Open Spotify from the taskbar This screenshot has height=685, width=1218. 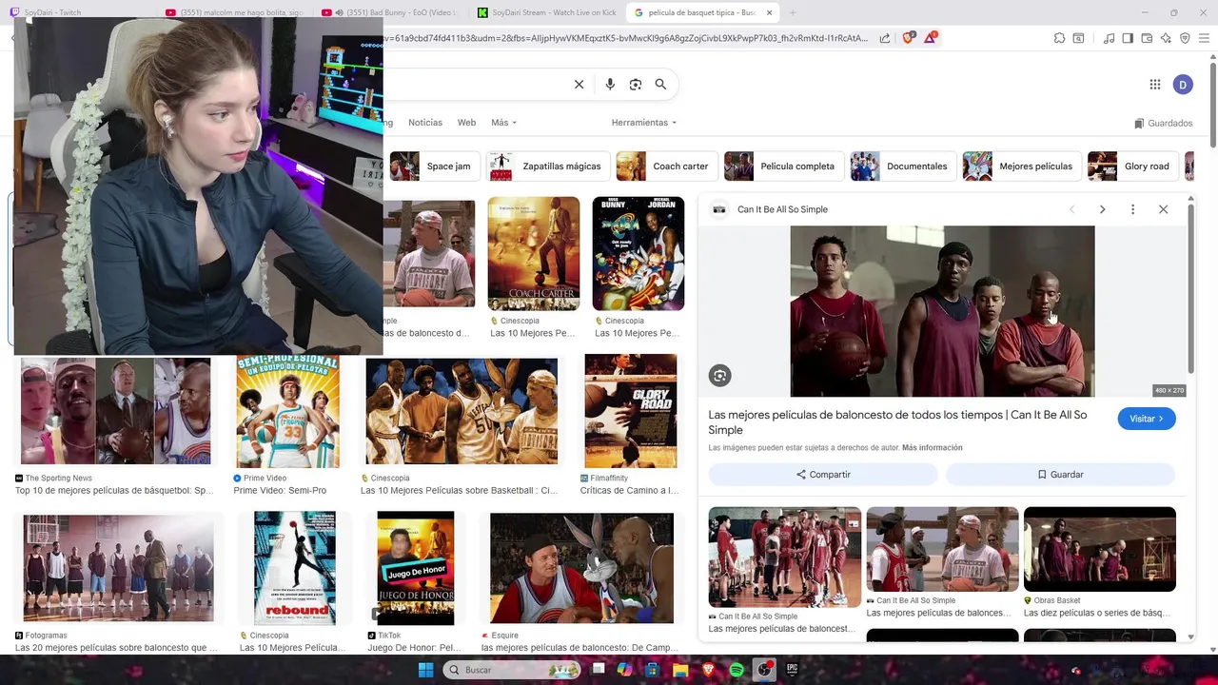click(x=737, y=670)
